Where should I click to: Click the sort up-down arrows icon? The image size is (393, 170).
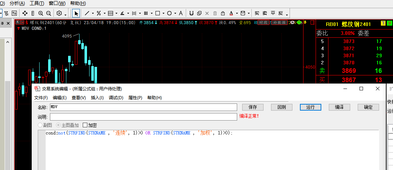(x=14, y=13)
